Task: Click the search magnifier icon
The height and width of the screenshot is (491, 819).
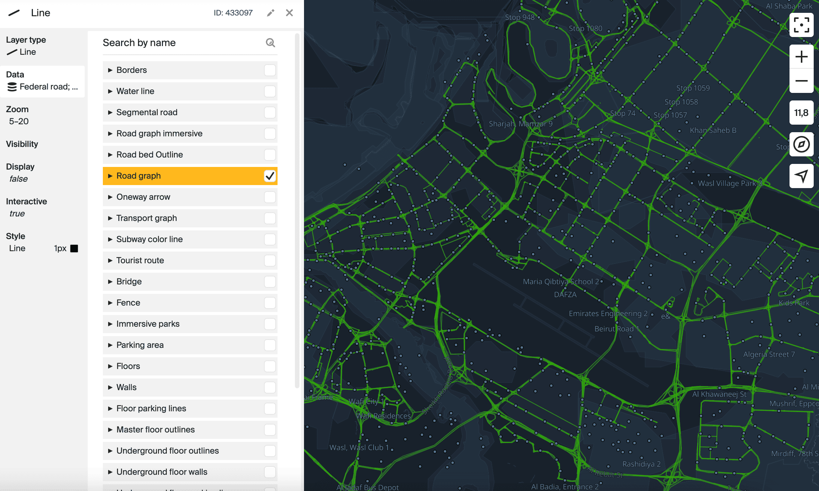Action: [x=270, y=43]
